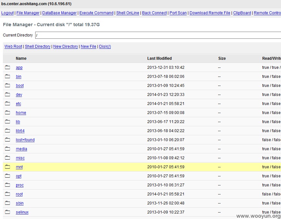Open the boot directory

point(20,86)
